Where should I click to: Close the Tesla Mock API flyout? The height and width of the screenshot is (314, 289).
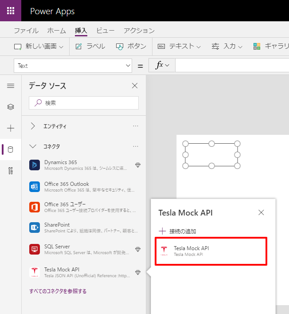tap(261, 212)
